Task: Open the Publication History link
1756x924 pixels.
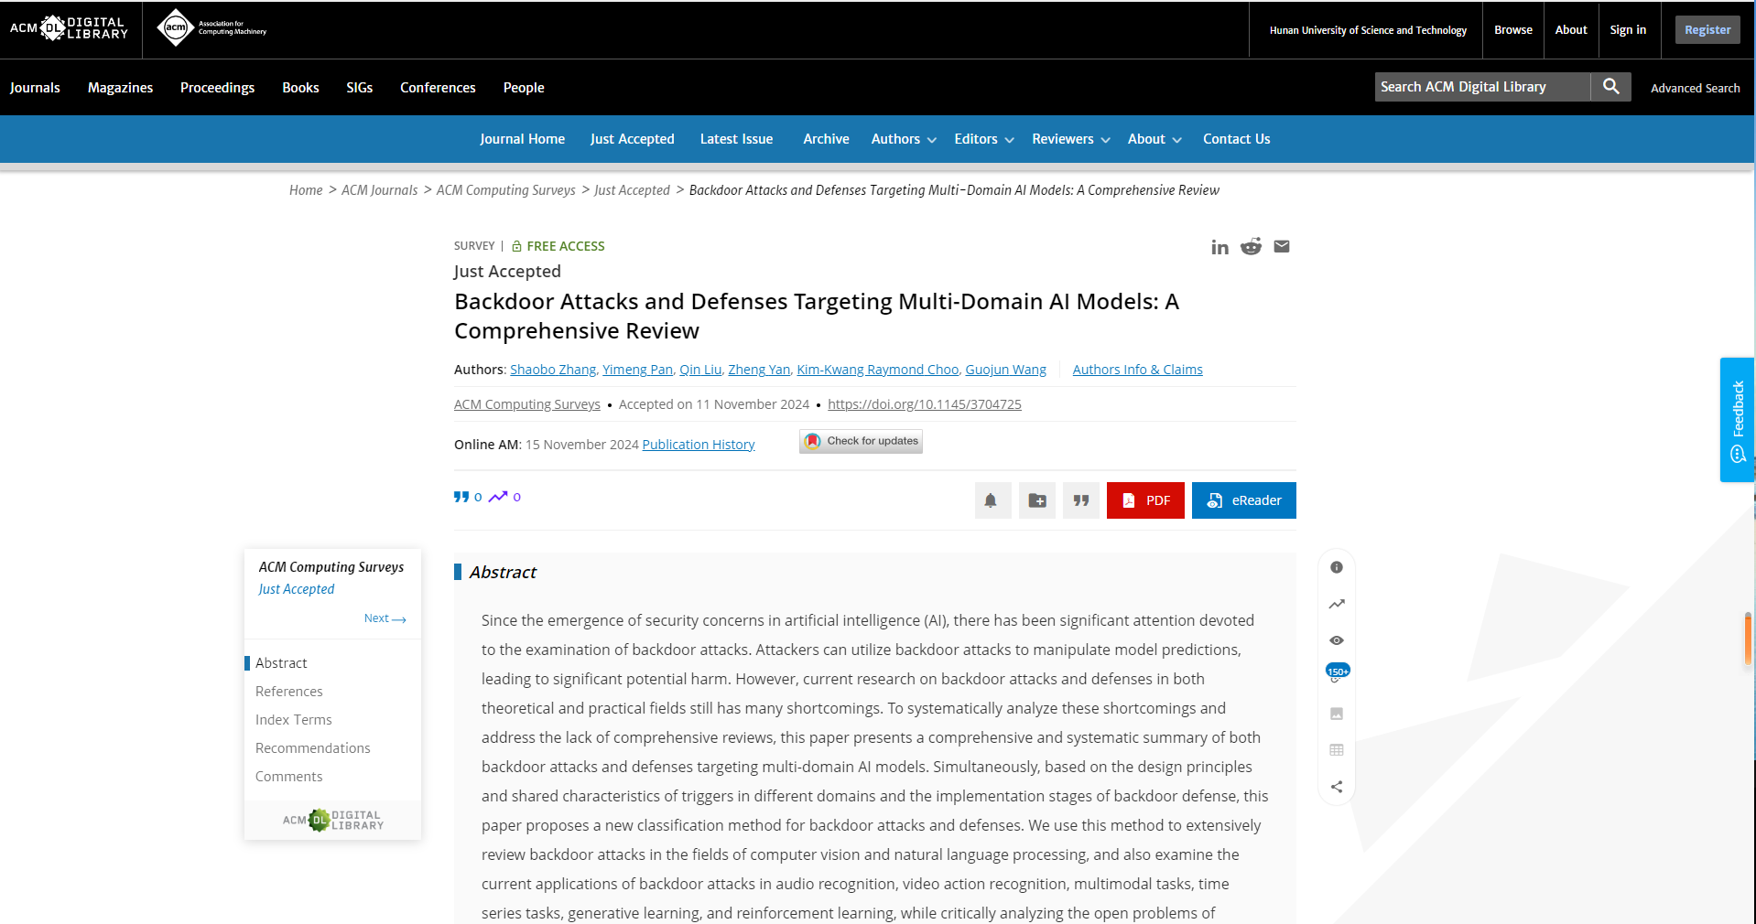Action: tap(698, 445)
